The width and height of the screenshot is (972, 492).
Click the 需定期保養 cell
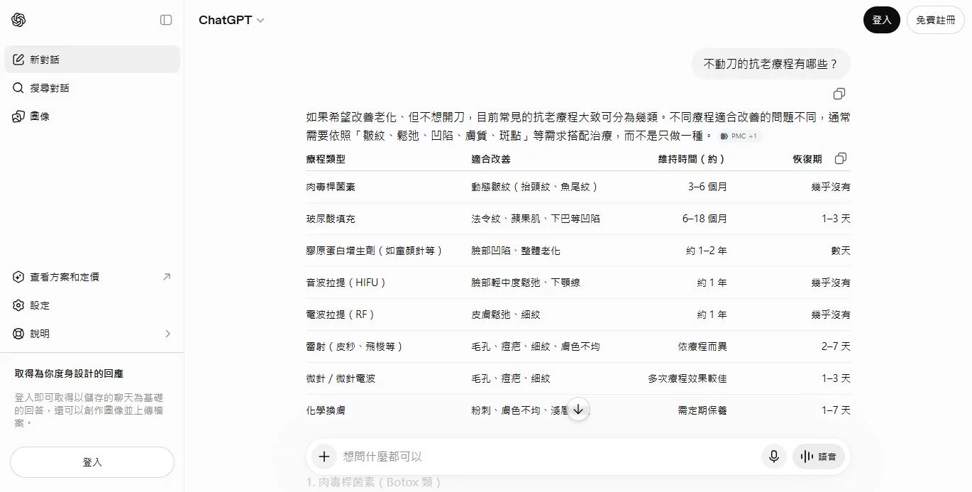tap(702, 410)
